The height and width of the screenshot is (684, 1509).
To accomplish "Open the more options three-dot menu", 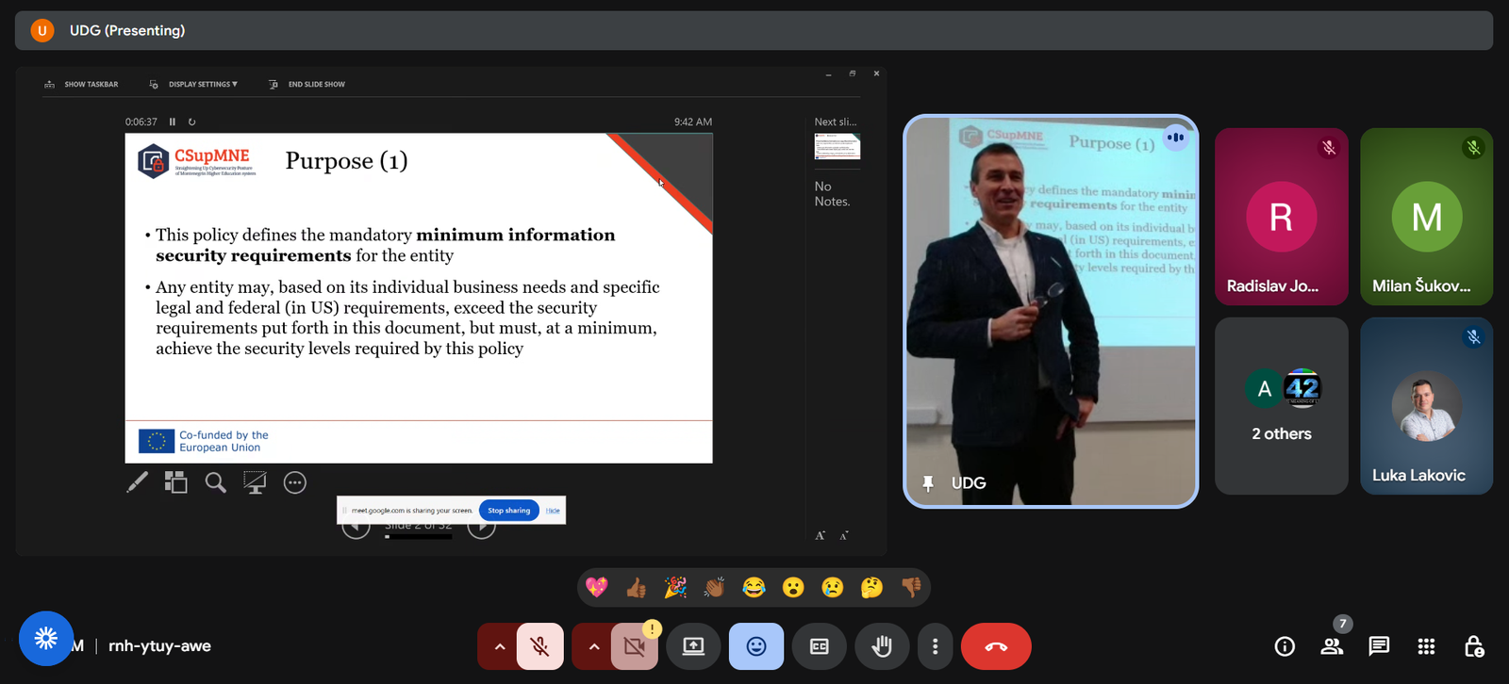I will pos(935,646).
